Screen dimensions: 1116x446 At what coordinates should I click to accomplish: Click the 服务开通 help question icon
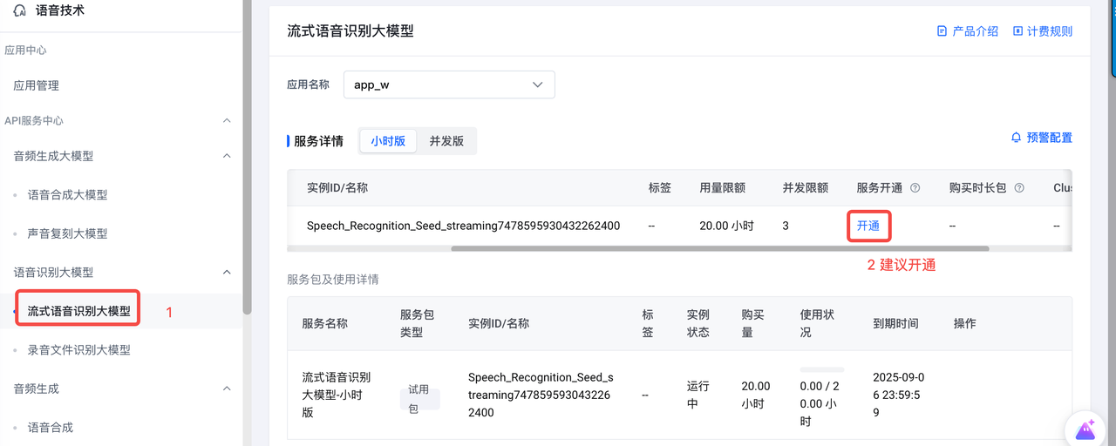tap(915, 188)
